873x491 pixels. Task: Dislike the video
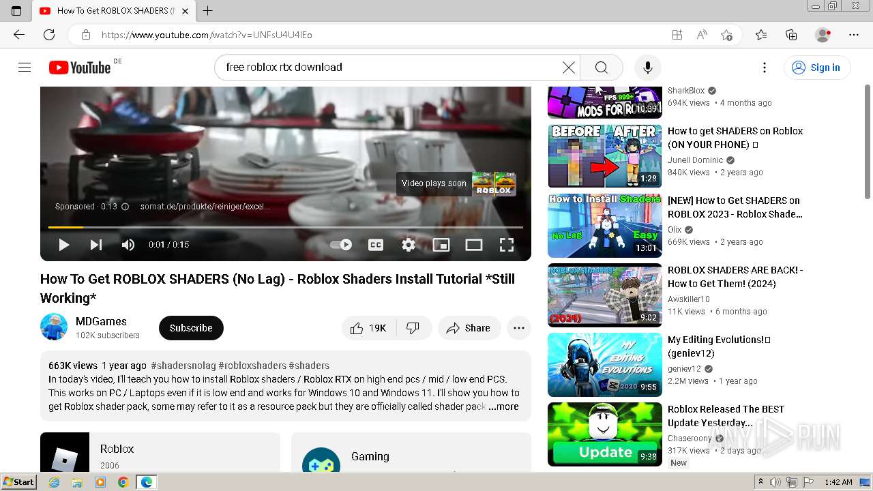pos(413,328)
